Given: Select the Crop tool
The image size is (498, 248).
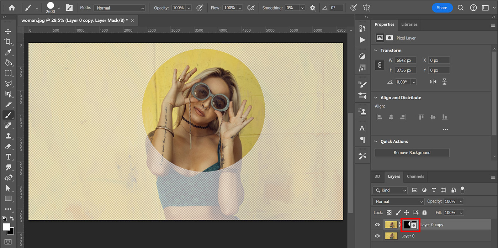Looking at the screenshot, I should pos(9,42).
